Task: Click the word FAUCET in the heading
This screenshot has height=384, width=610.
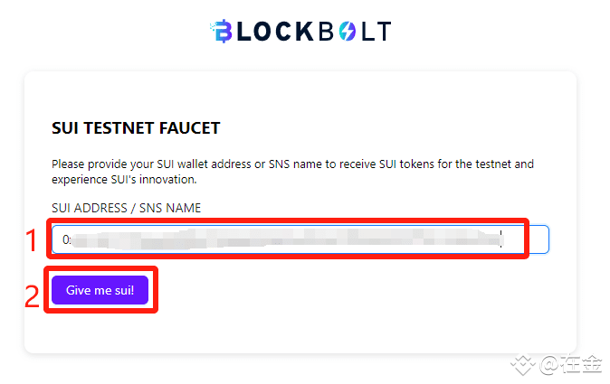Action: (189, 128)
